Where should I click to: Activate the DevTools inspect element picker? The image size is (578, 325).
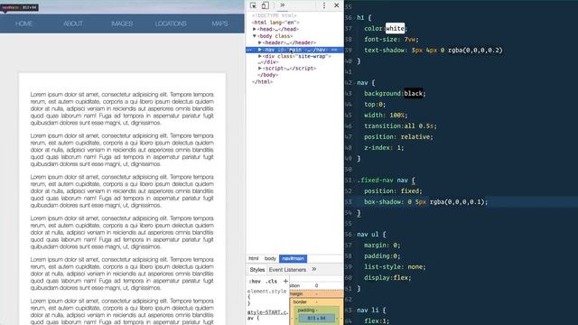[x=253, y=5]
